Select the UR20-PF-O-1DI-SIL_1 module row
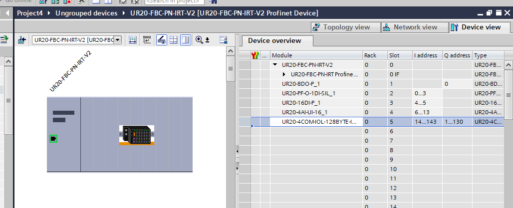This screenshot has width=513, height=208. (x=372, y=93)
